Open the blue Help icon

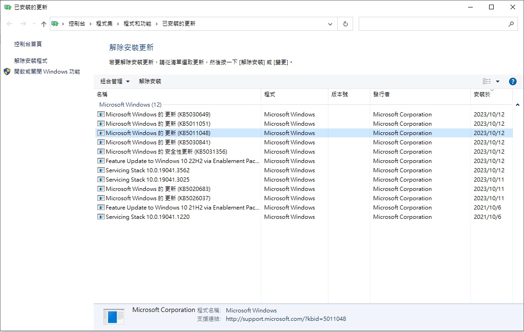pyautogui.click(x=513, y=81)
